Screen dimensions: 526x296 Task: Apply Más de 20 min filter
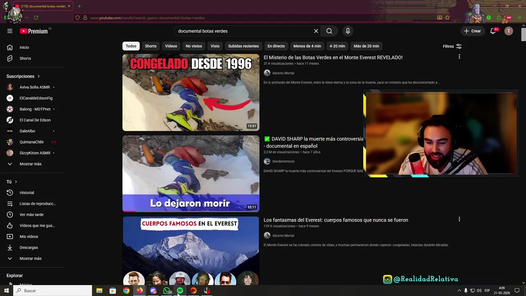tap(366, 46)
